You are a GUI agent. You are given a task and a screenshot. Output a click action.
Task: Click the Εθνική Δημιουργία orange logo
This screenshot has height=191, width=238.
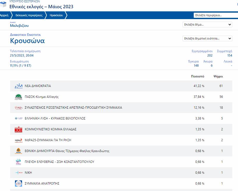(x=19, y=151)
